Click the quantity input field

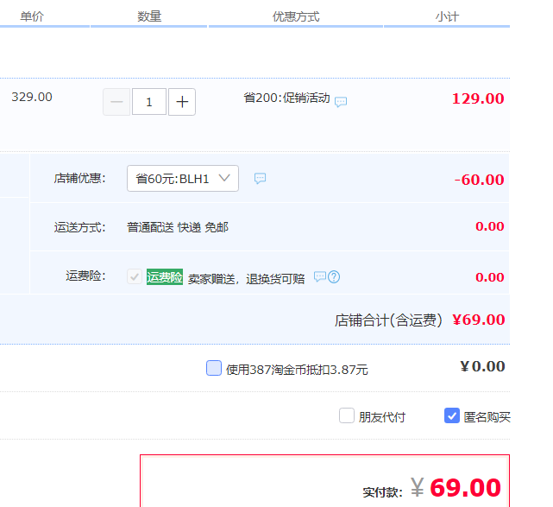149,102
